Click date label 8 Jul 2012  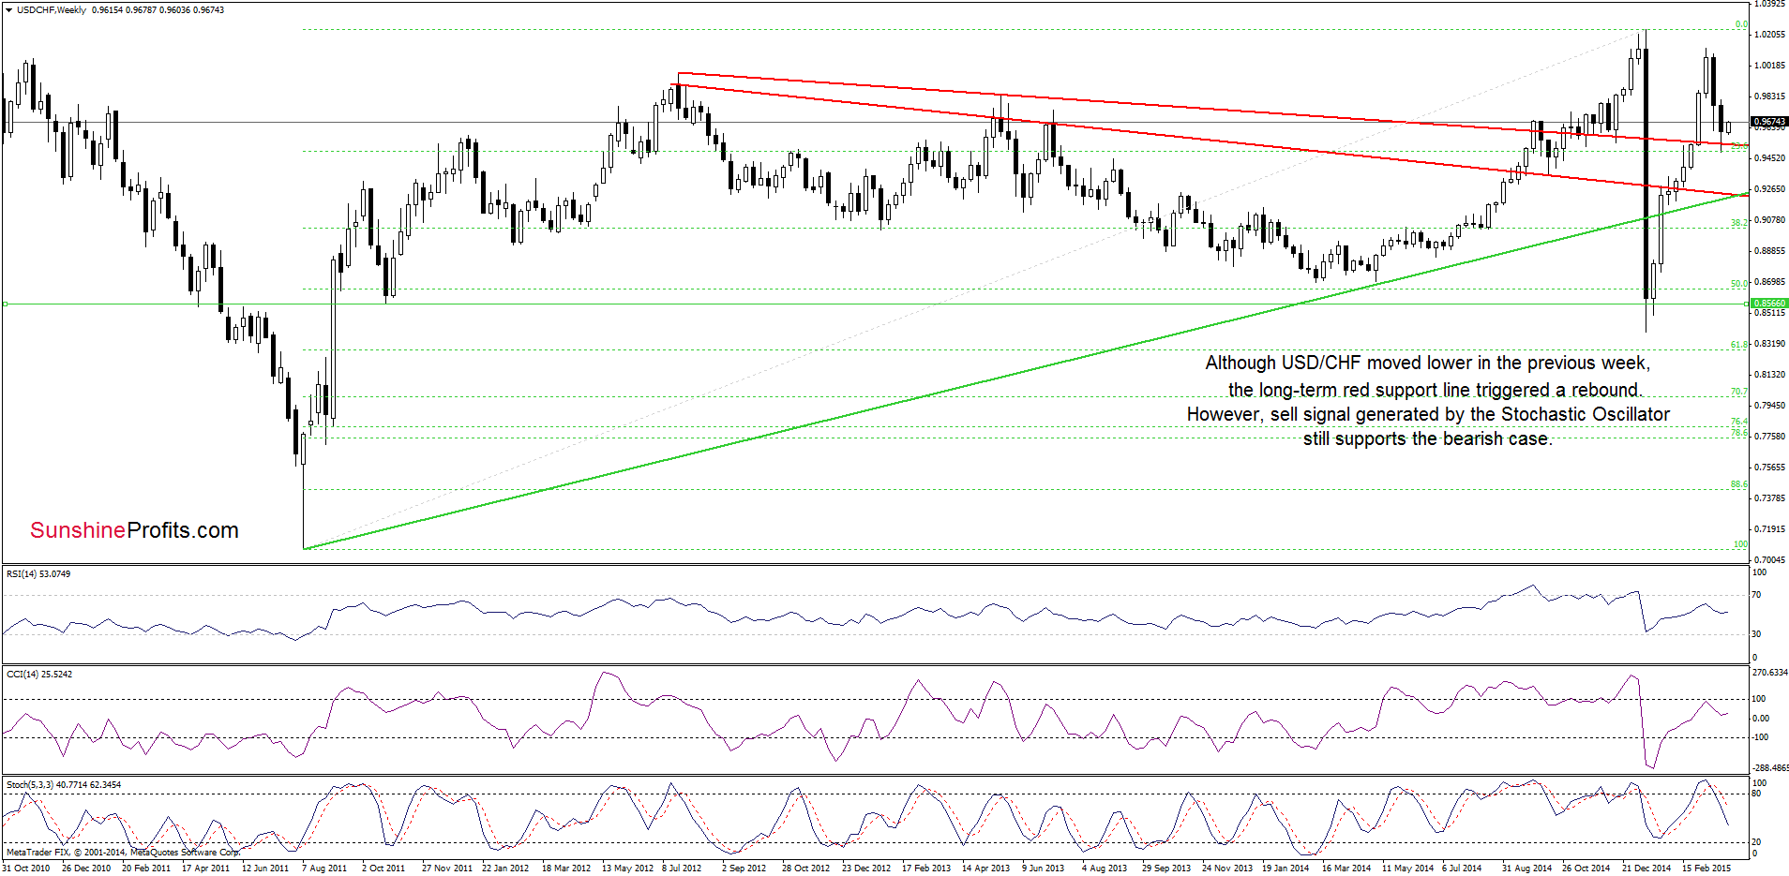click(682, 869)
